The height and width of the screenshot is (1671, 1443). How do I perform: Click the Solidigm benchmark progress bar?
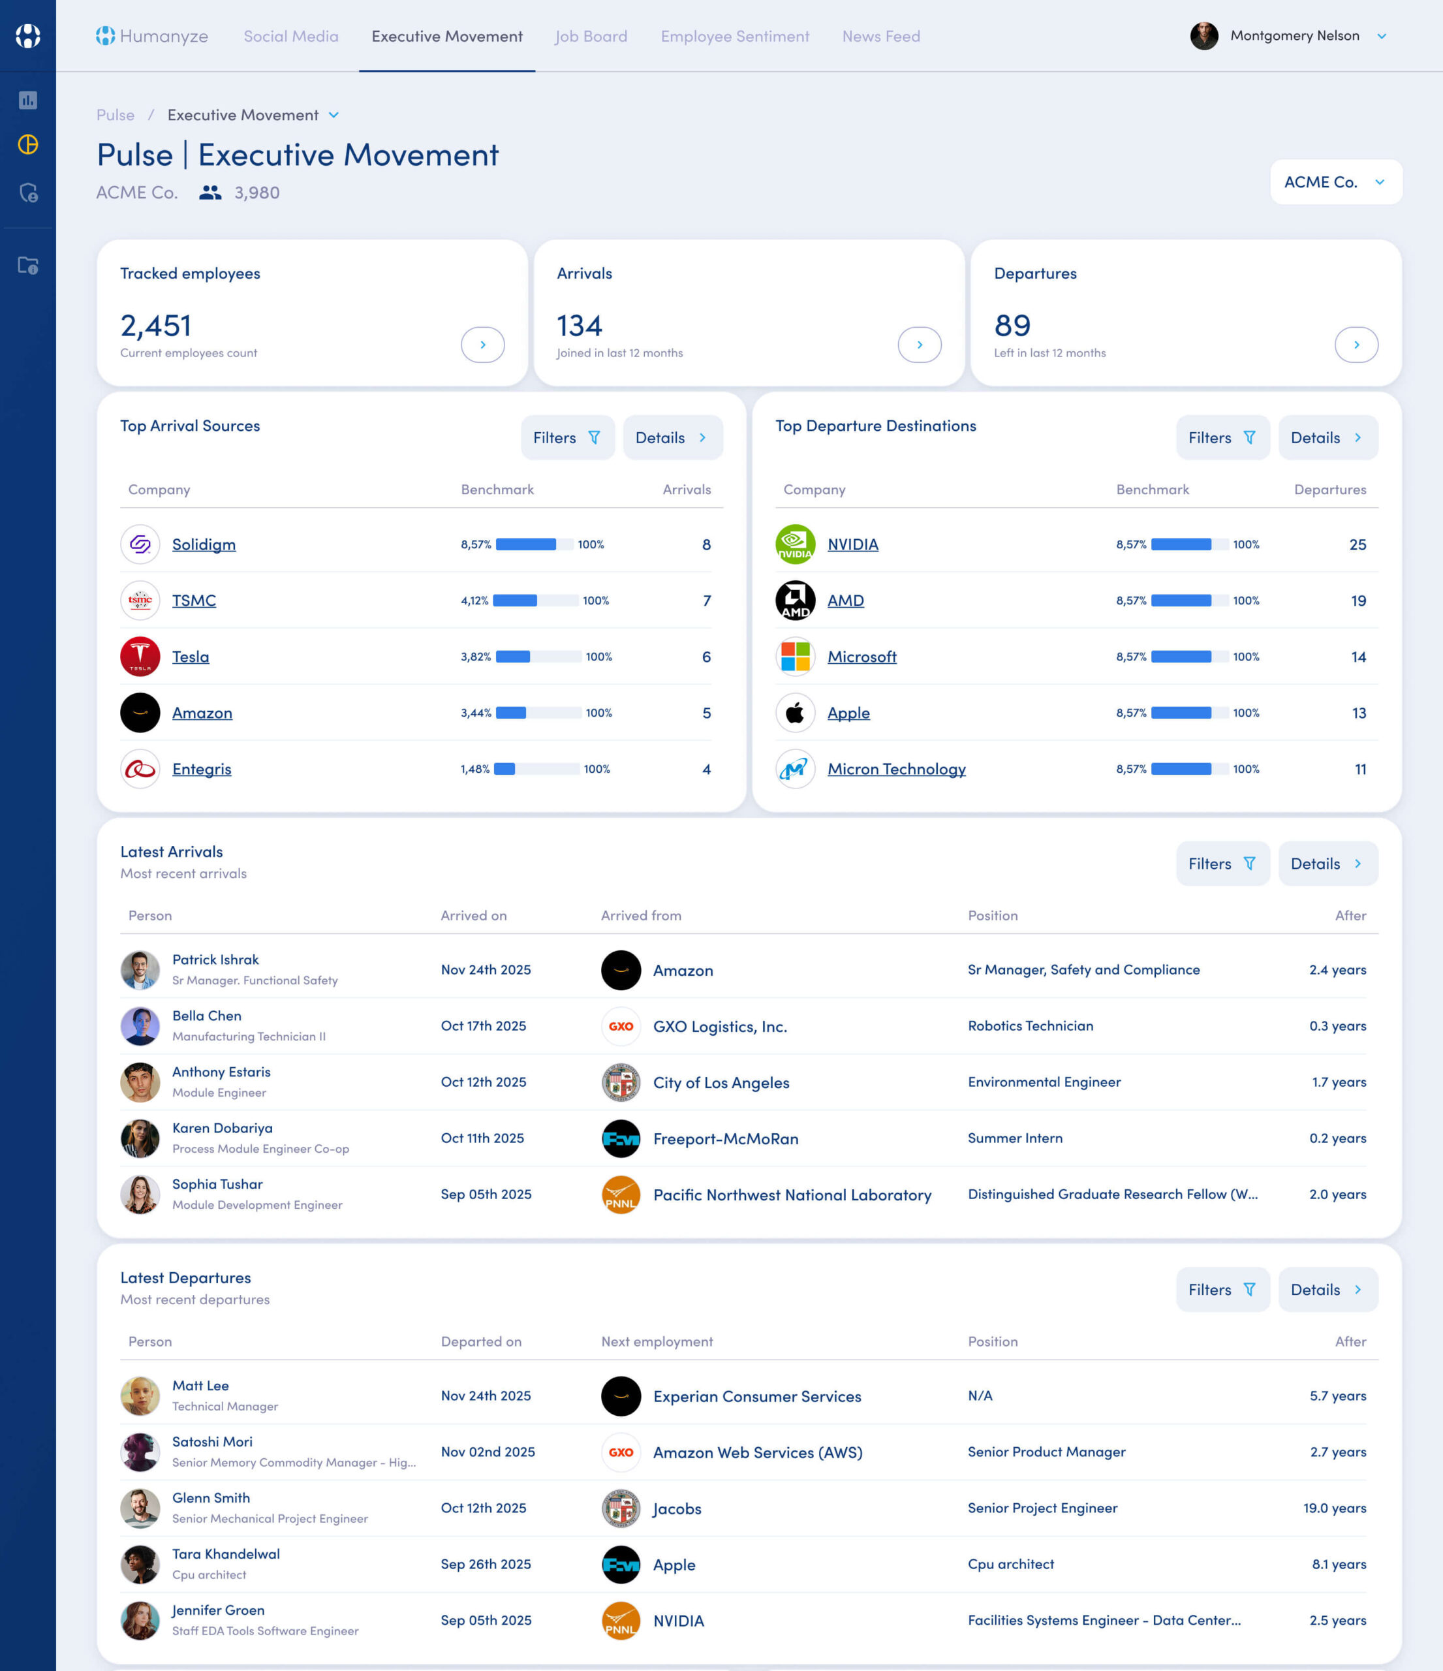tap(535, 544)
